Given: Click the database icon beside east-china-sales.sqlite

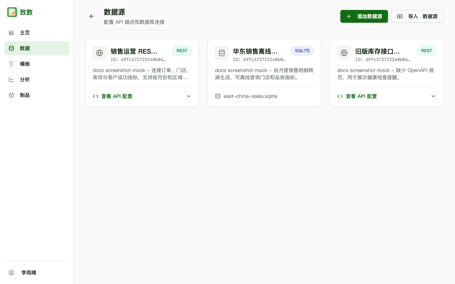Looking at the screenshot, I should tap(218, 96).
